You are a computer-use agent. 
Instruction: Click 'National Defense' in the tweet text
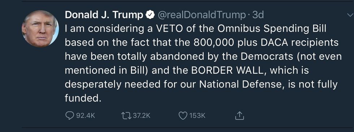click(x=241, y=84)
